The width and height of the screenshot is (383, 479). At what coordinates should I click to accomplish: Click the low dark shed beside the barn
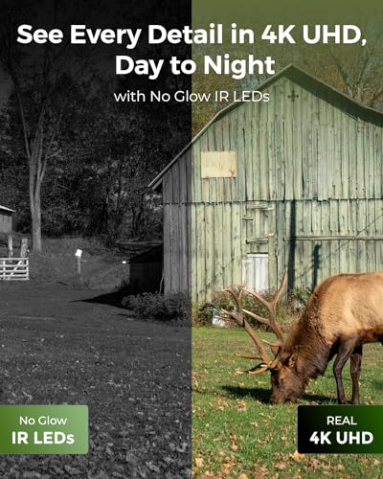(144, 266)
